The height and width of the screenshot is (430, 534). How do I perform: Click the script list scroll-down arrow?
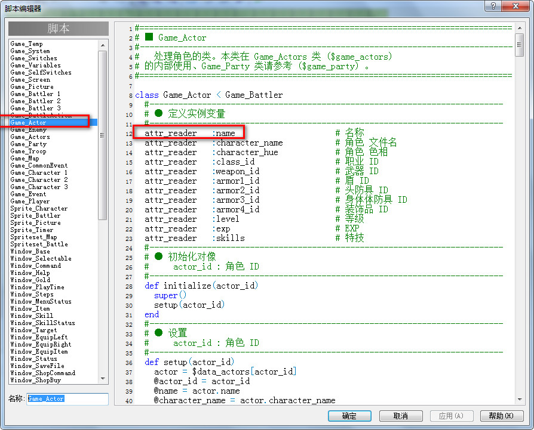pyautogui.click(x=103, y=379)
